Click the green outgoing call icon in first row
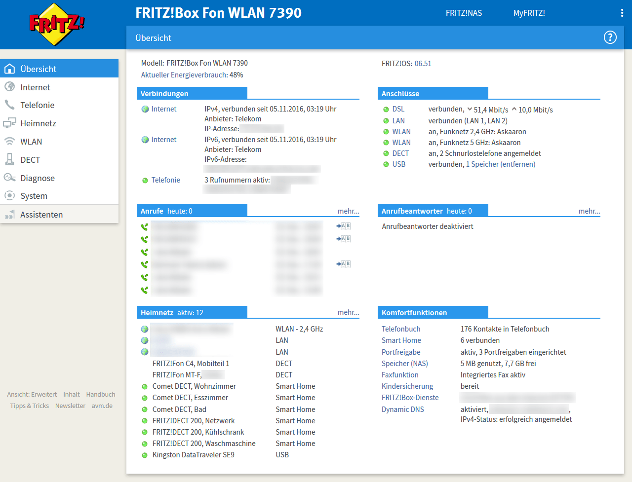Screen dimensions: 632x482 tap(144, 227)
